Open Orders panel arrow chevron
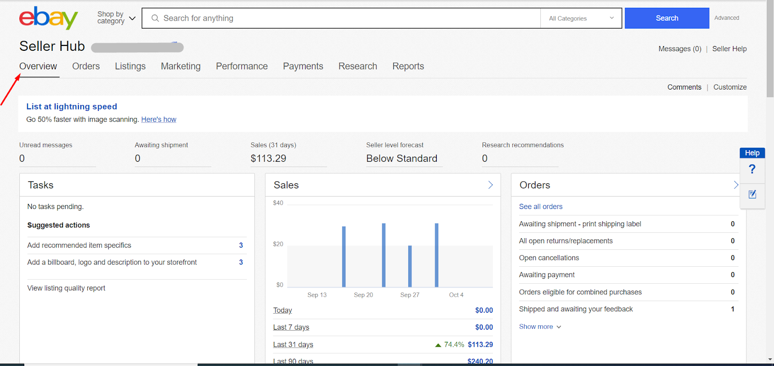 [x=736, y=185]
